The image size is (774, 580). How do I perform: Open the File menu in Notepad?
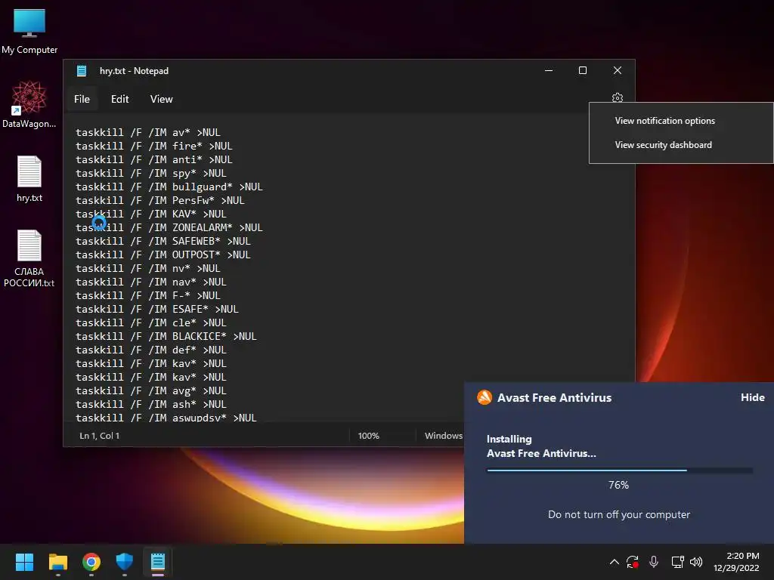point(82,99)
